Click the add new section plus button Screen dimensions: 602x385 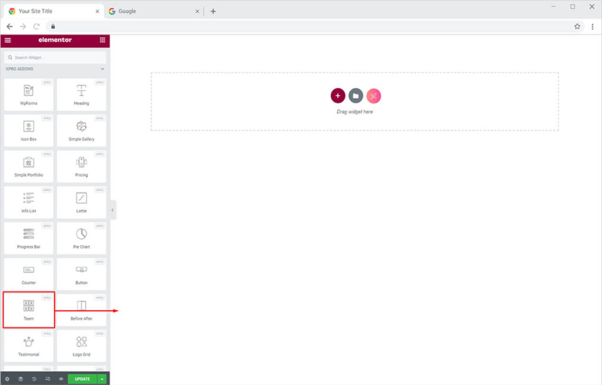click(337, 96)
